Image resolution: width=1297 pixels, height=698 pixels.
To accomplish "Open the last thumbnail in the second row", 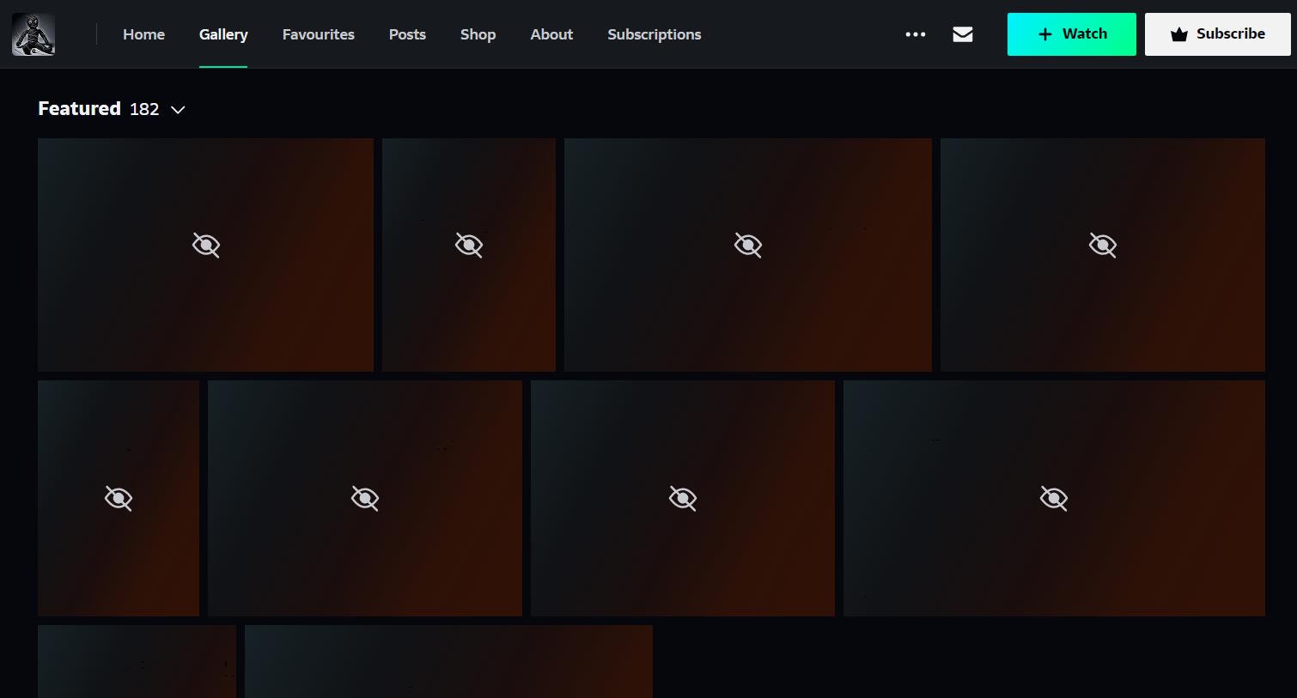I will [1054, 498].
